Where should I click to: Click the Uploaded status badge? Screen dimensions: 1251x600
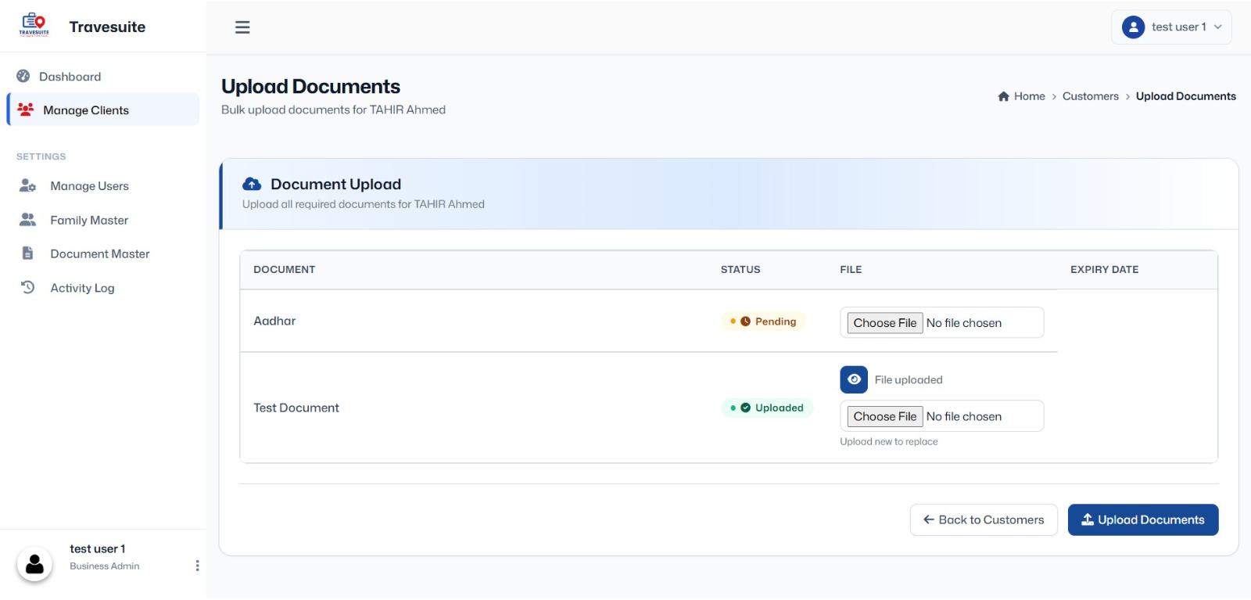point(767,408)
